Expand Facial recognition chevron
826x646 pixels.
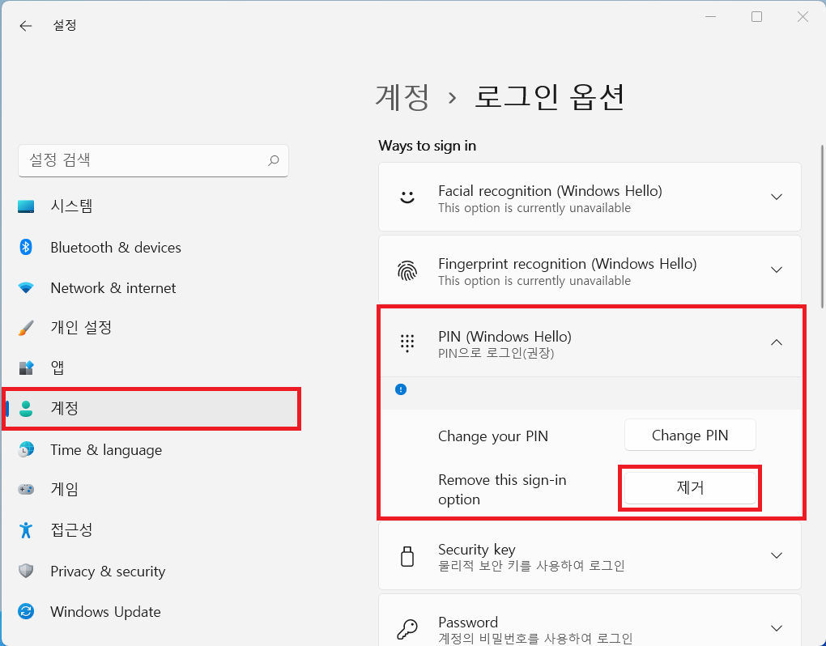pyautogui.click(x=776, y=197)
